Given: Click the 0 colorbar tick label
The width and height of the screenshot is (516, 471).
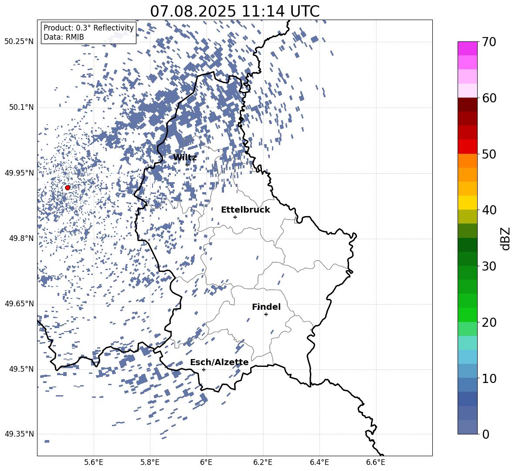Looking at the screenshot, I should click(x=485, y=434).
